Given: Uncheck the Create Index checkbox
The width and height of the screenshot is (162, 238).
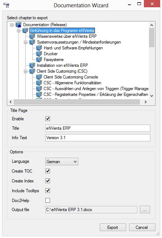Looking at the screenshot, I should 48,181.
